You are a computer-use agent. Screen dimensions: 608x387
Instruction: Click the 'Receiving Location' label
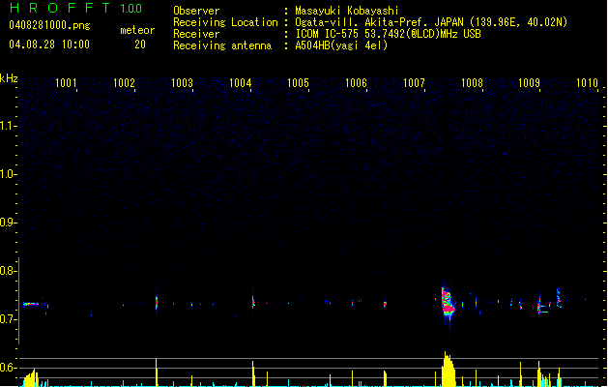(225, 22)
